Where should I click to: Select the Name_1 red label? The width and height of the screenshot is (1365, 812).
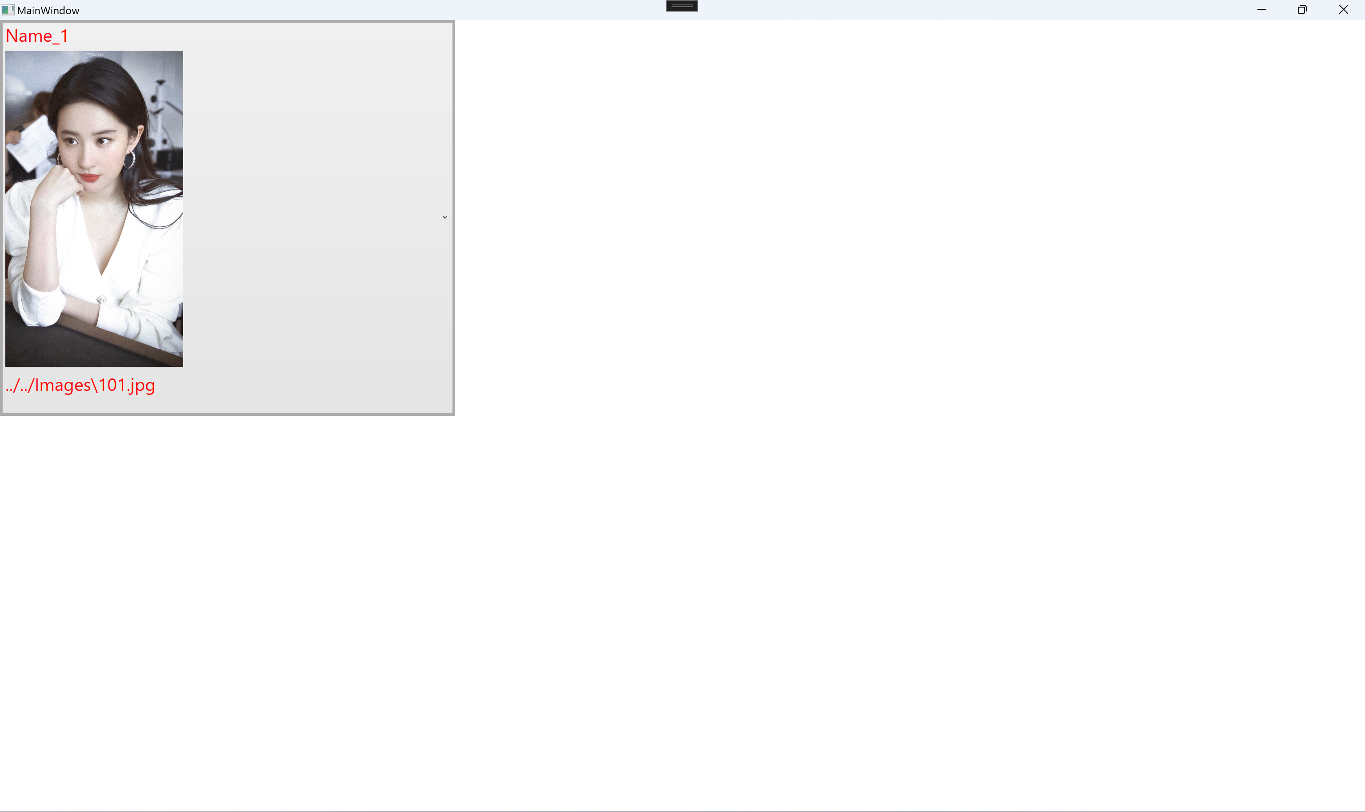[37, 36]
